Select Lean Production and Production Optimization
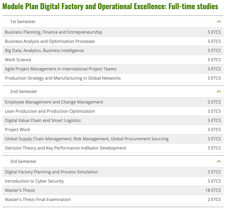The height and width of the screenshot is (211, 227). [113, 111]
